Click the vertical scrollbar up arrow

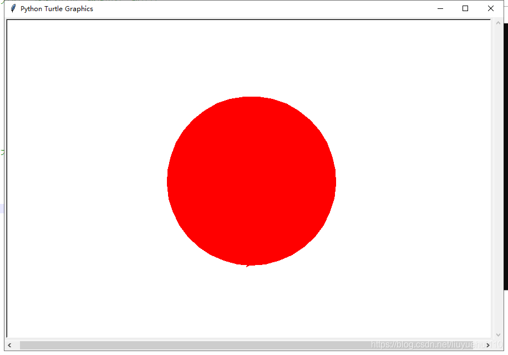[498, 23]
